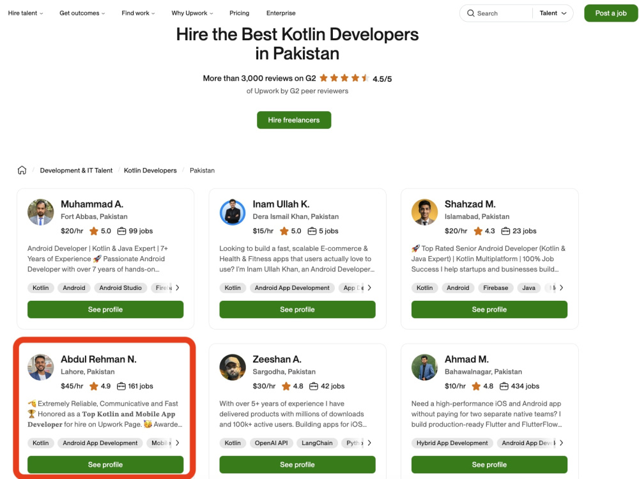This screenshot has width=639, height=479.
Task: See profile of Zeeshan A.
Action: click(x=298, y=465)
